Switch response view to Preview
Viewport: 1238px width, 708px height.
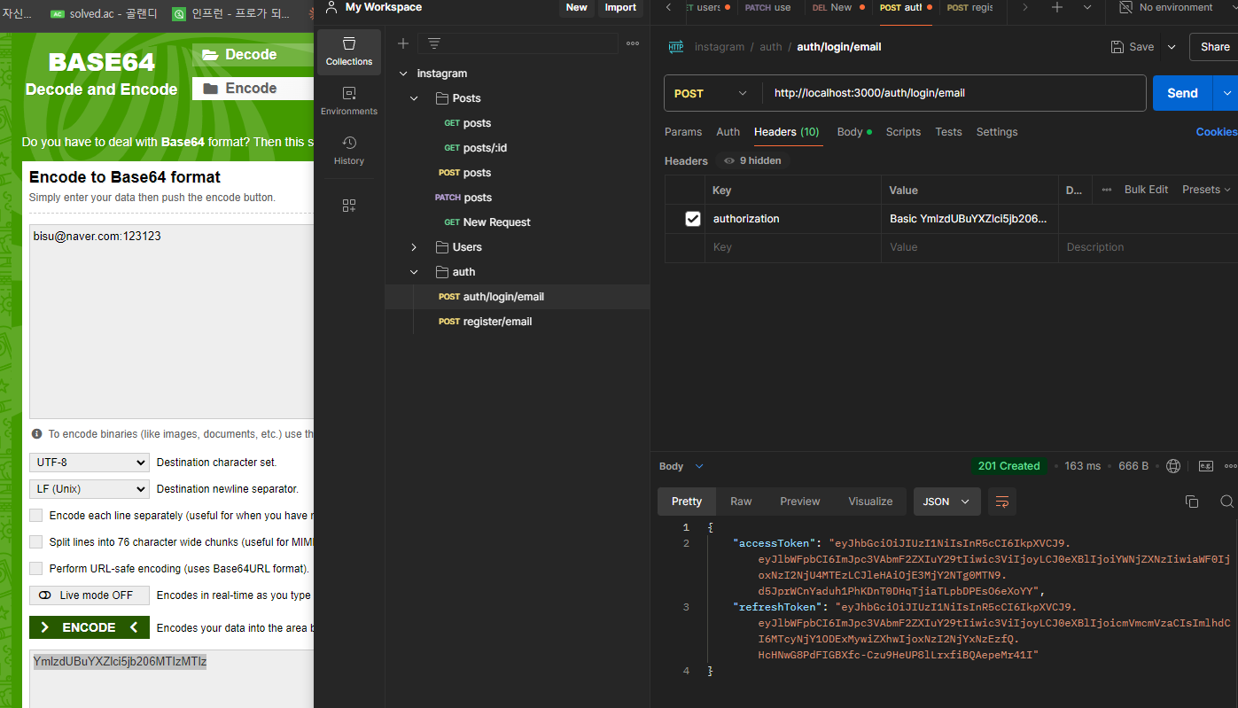pyautogui.click(x=799, y=502)
